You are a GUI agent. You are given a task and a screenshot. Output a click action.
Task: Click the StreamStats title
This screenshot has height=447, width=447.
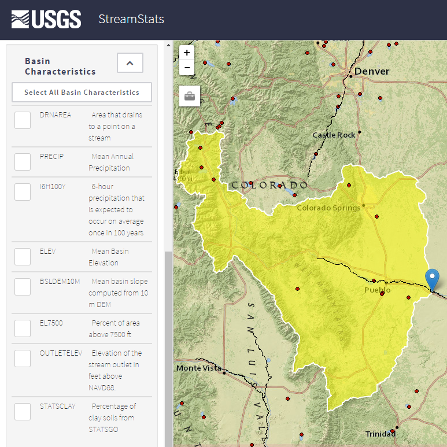click(131, 19)
